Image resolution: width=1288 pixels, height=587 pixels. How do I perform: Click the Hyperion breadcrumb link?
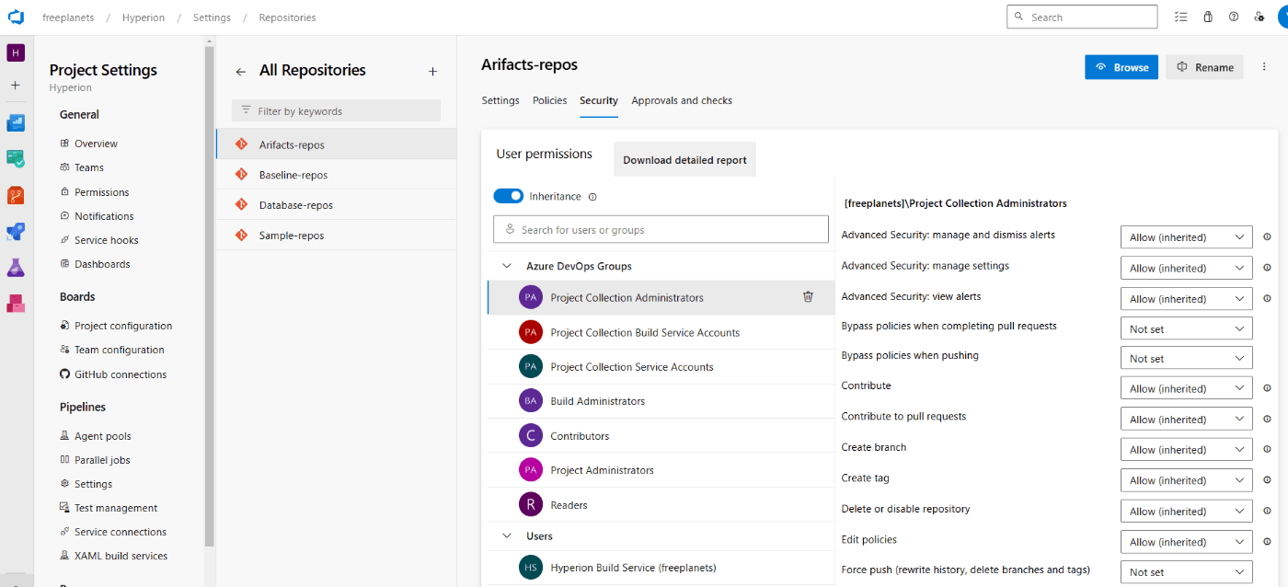pyautogui.click(x=144, y=17)
